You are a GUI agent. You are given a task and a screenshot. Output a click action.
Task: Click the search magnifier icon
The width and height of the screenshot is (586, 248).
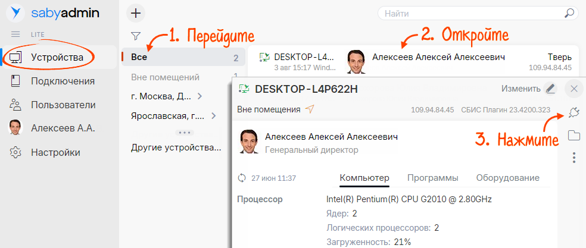[x=570, y=12]
